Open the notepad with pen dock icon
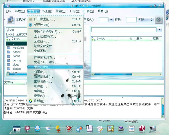This screenshot has height=135, width=169. 48,128
